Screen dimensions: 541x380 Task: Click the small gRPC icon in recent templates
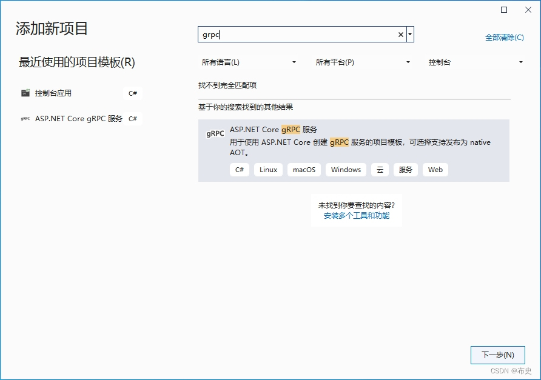[25, 119]
